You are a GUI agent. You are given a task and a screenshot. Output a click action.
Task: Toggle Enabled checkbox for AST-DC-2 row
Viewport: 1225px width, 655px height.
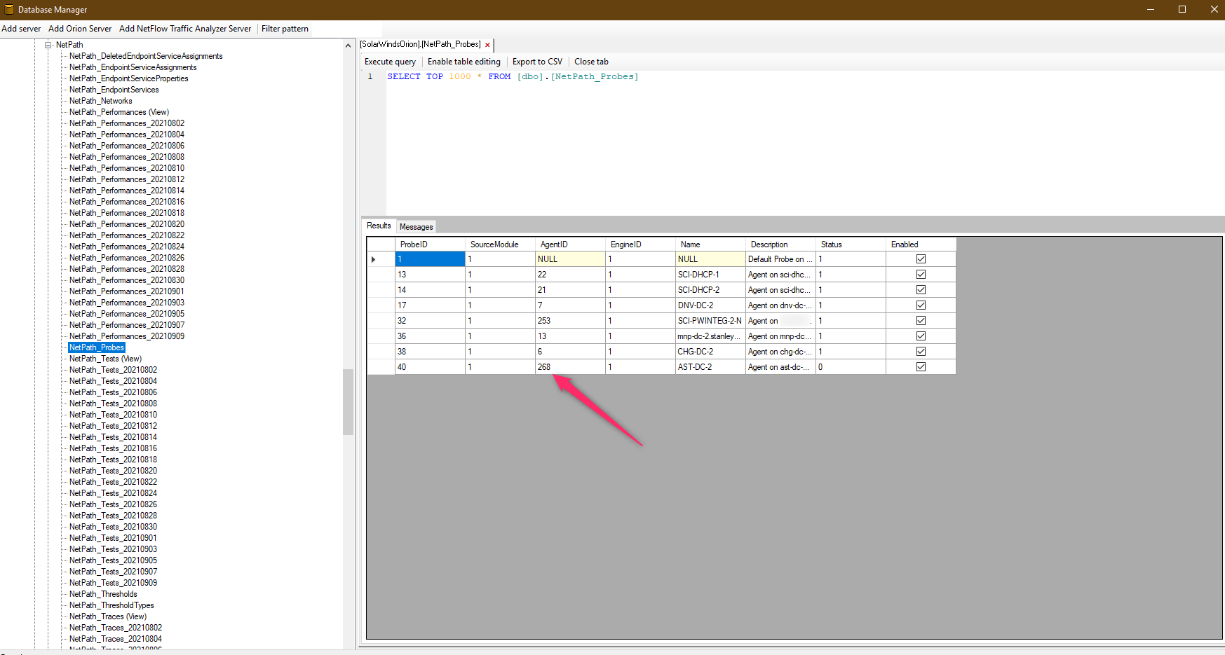pos(921,367)
